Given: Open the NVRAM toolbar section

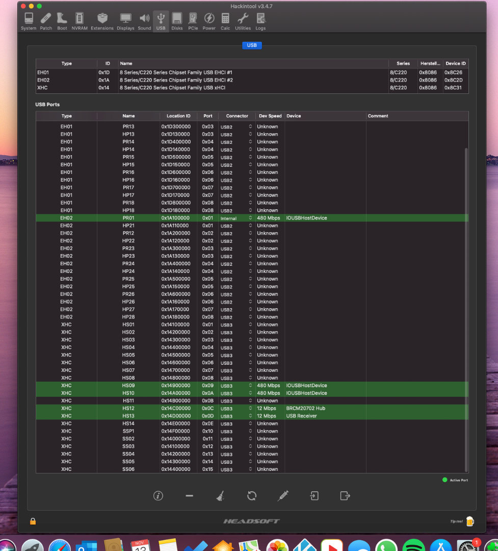Looking at the screenshot, I should (80, 21).
